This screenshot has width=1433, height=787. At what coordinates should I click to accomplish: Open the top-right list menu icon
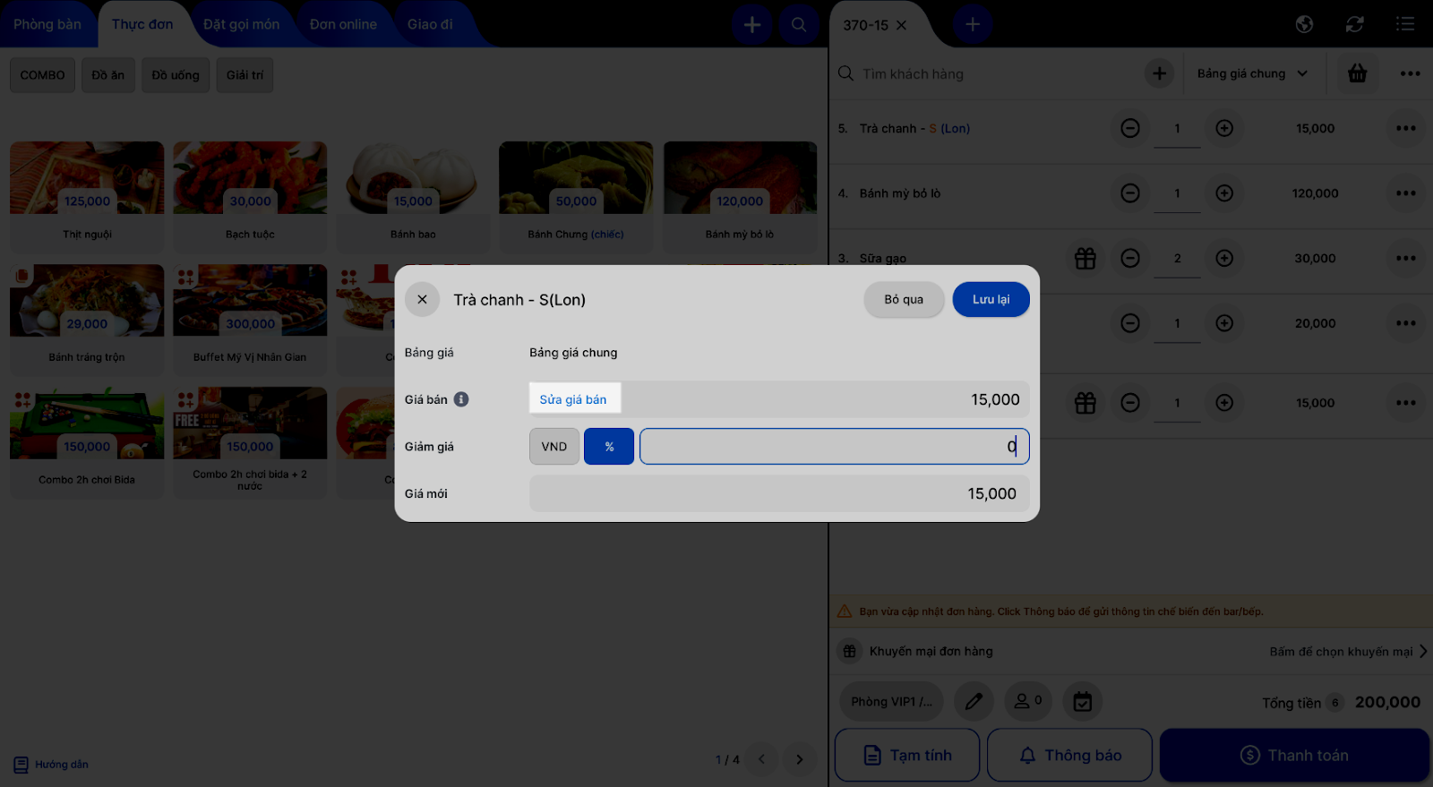1404,24
